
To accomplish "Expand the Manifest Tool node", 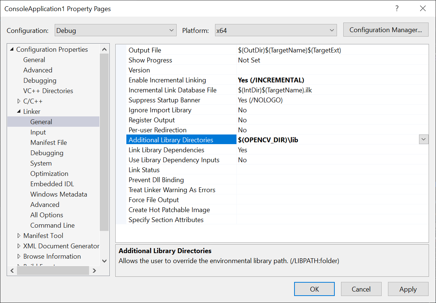I will tap(18, 235).
